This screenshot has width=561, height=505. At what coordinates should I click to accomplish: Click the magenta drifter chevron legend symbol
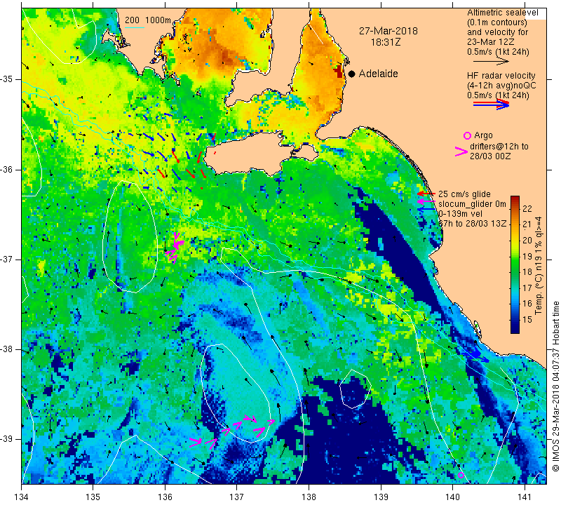(461, 151)
